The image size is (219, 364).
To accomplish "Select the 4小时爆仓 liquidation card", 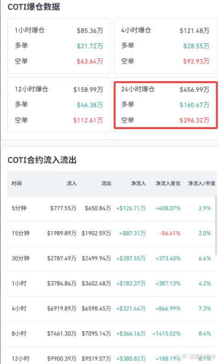I will coord(165,46).
